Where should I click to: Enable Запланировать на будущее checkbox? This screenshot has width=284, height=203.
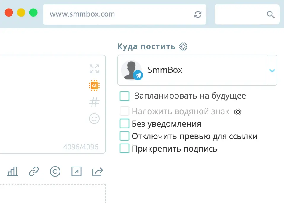125,96
